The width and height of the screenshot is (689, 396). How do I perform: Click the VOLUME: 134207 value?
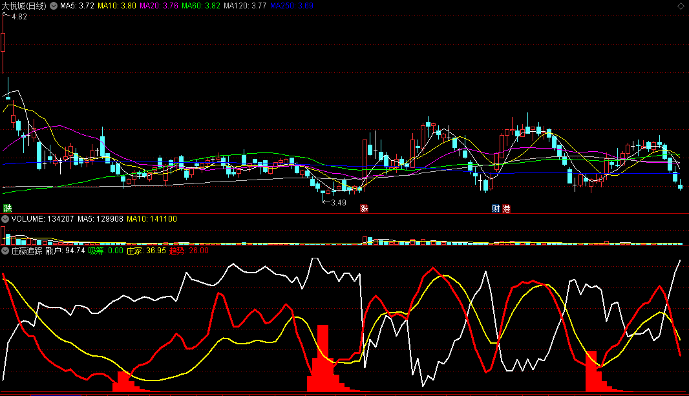(x=43, y=218)
